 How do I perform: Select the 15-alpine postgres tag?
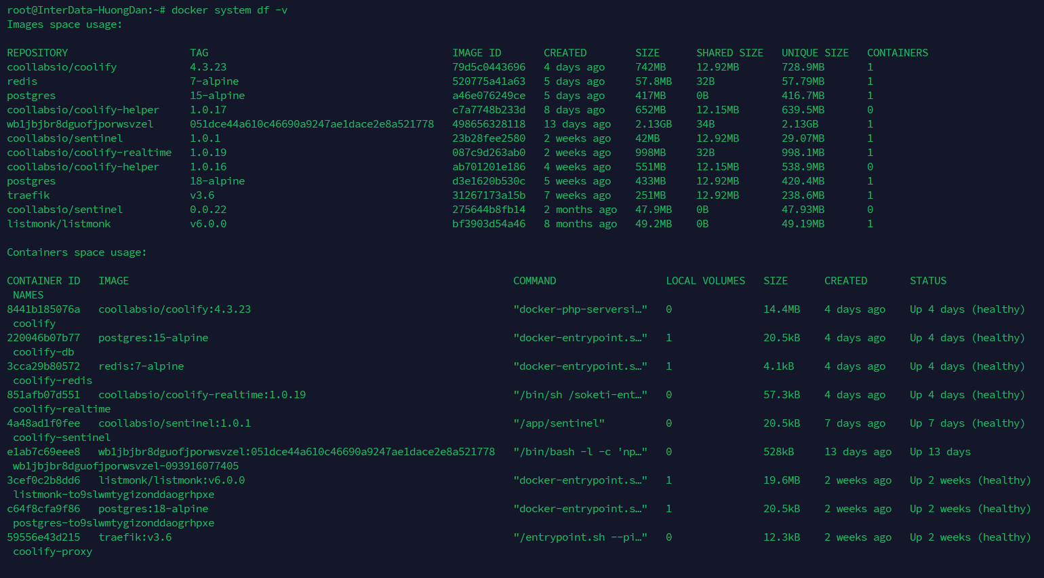[217, 96]
